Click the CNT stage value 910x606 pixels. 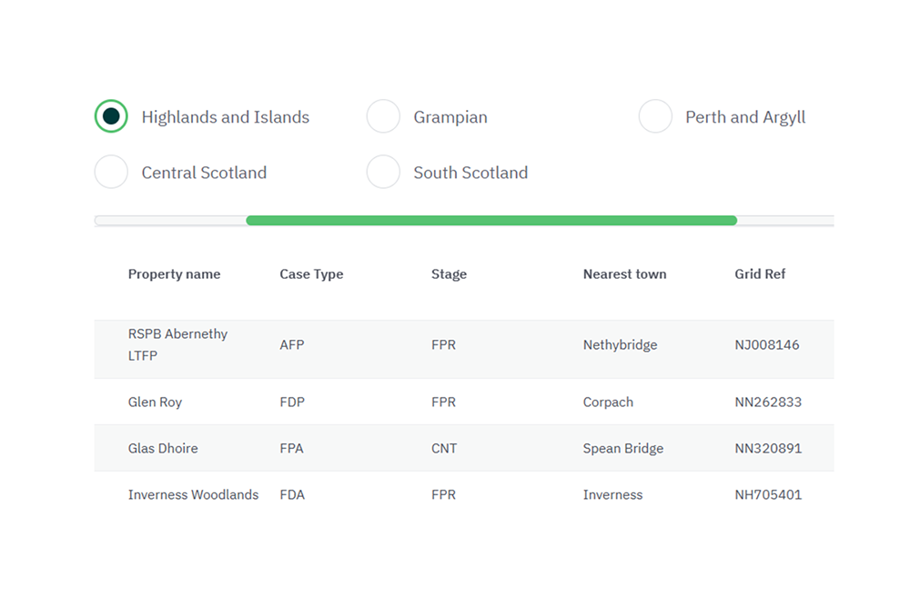tap(445, 448)
